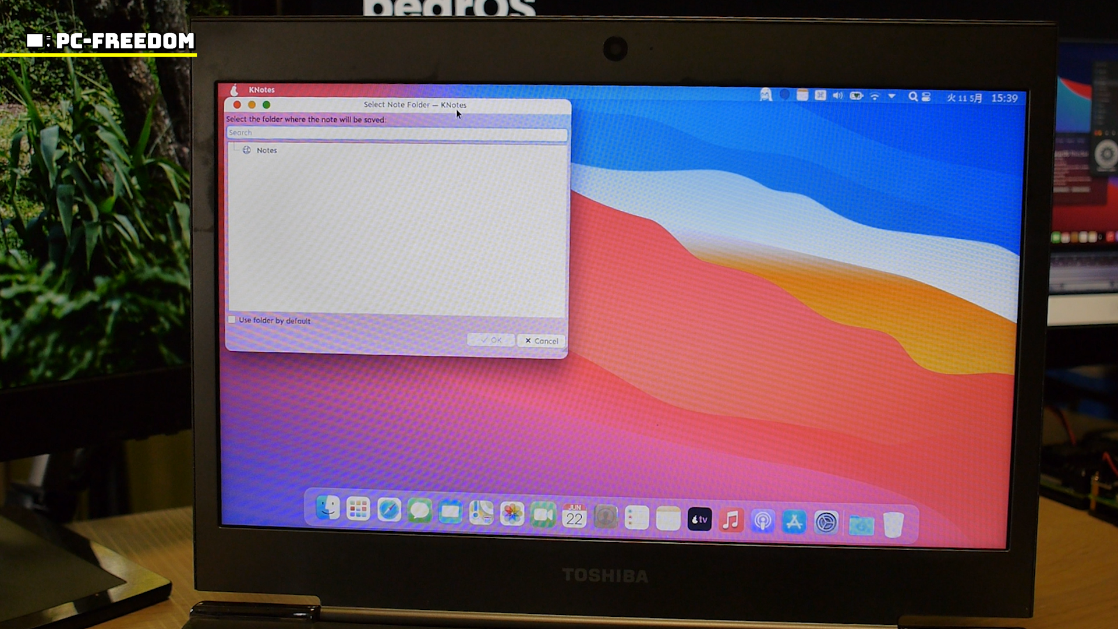Open Launchpad grid in dock
Image resolution: width=1118 pixels, height=629 pixels.
[x=358, y=509]
